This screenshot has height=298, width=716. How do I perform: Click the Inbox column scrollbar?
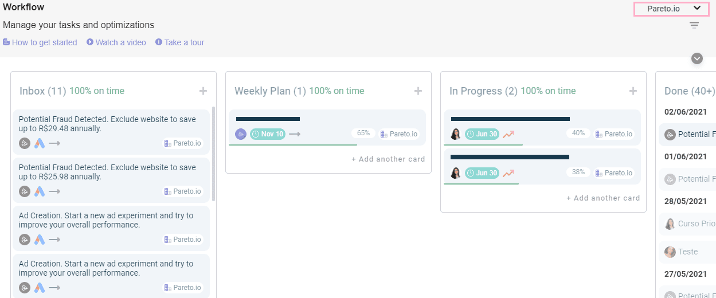point(214,154)
